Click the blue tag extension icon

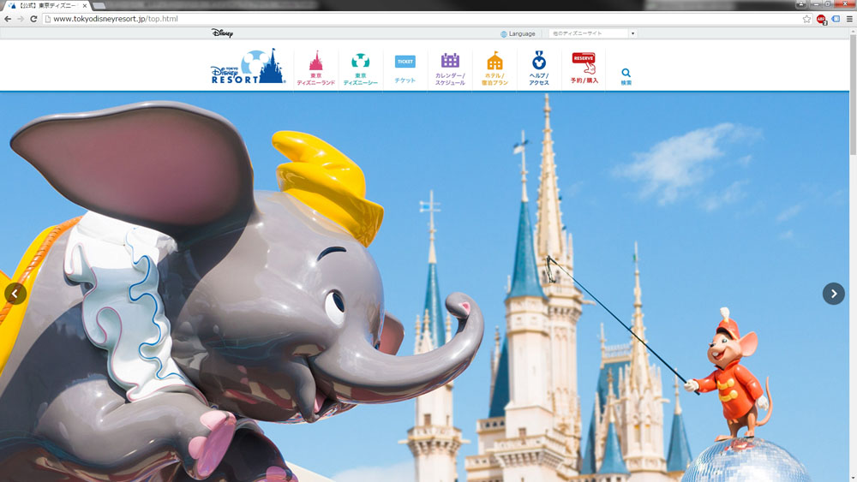coord(836,19)
